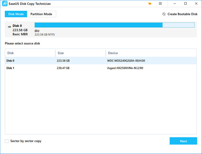Open the square menu icon in title bar

click(x=160, y=4)
